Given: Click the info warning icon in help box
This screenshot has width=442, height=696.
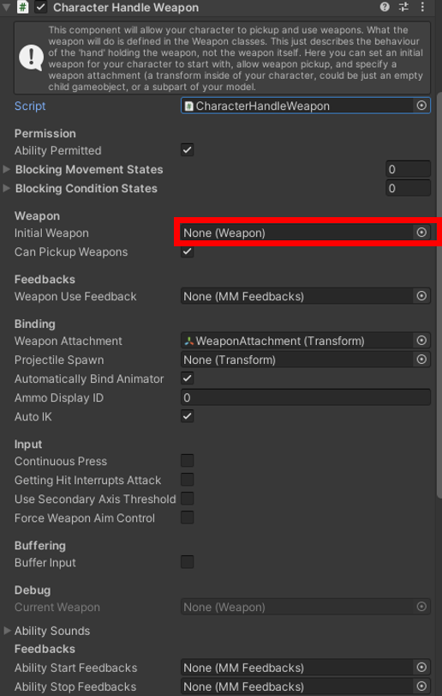Looking at the screenshot, I should pos(31,58).
